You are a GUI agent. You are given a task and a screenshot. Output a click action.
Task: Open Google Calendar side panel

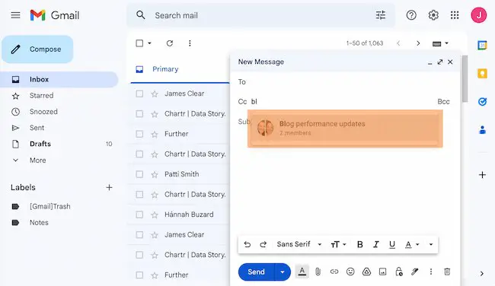pyautogui.click(x=482, y=46)
